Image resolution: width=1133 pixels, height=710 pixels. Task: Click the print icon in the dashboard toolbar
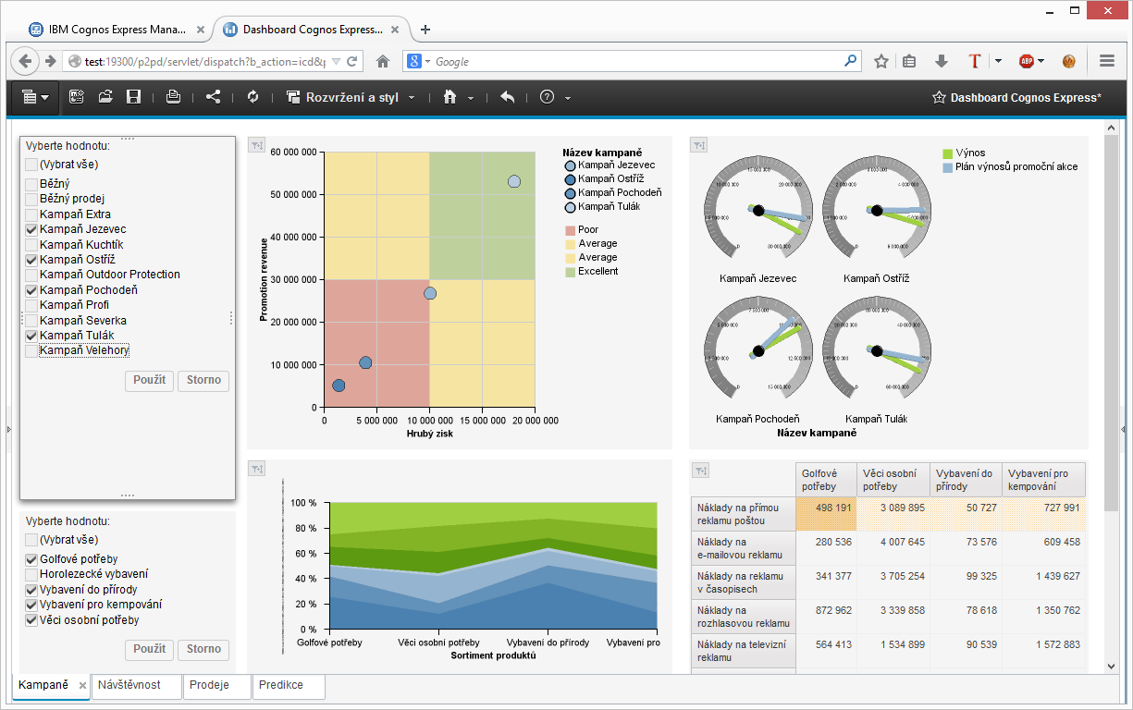tap(173, 97)
